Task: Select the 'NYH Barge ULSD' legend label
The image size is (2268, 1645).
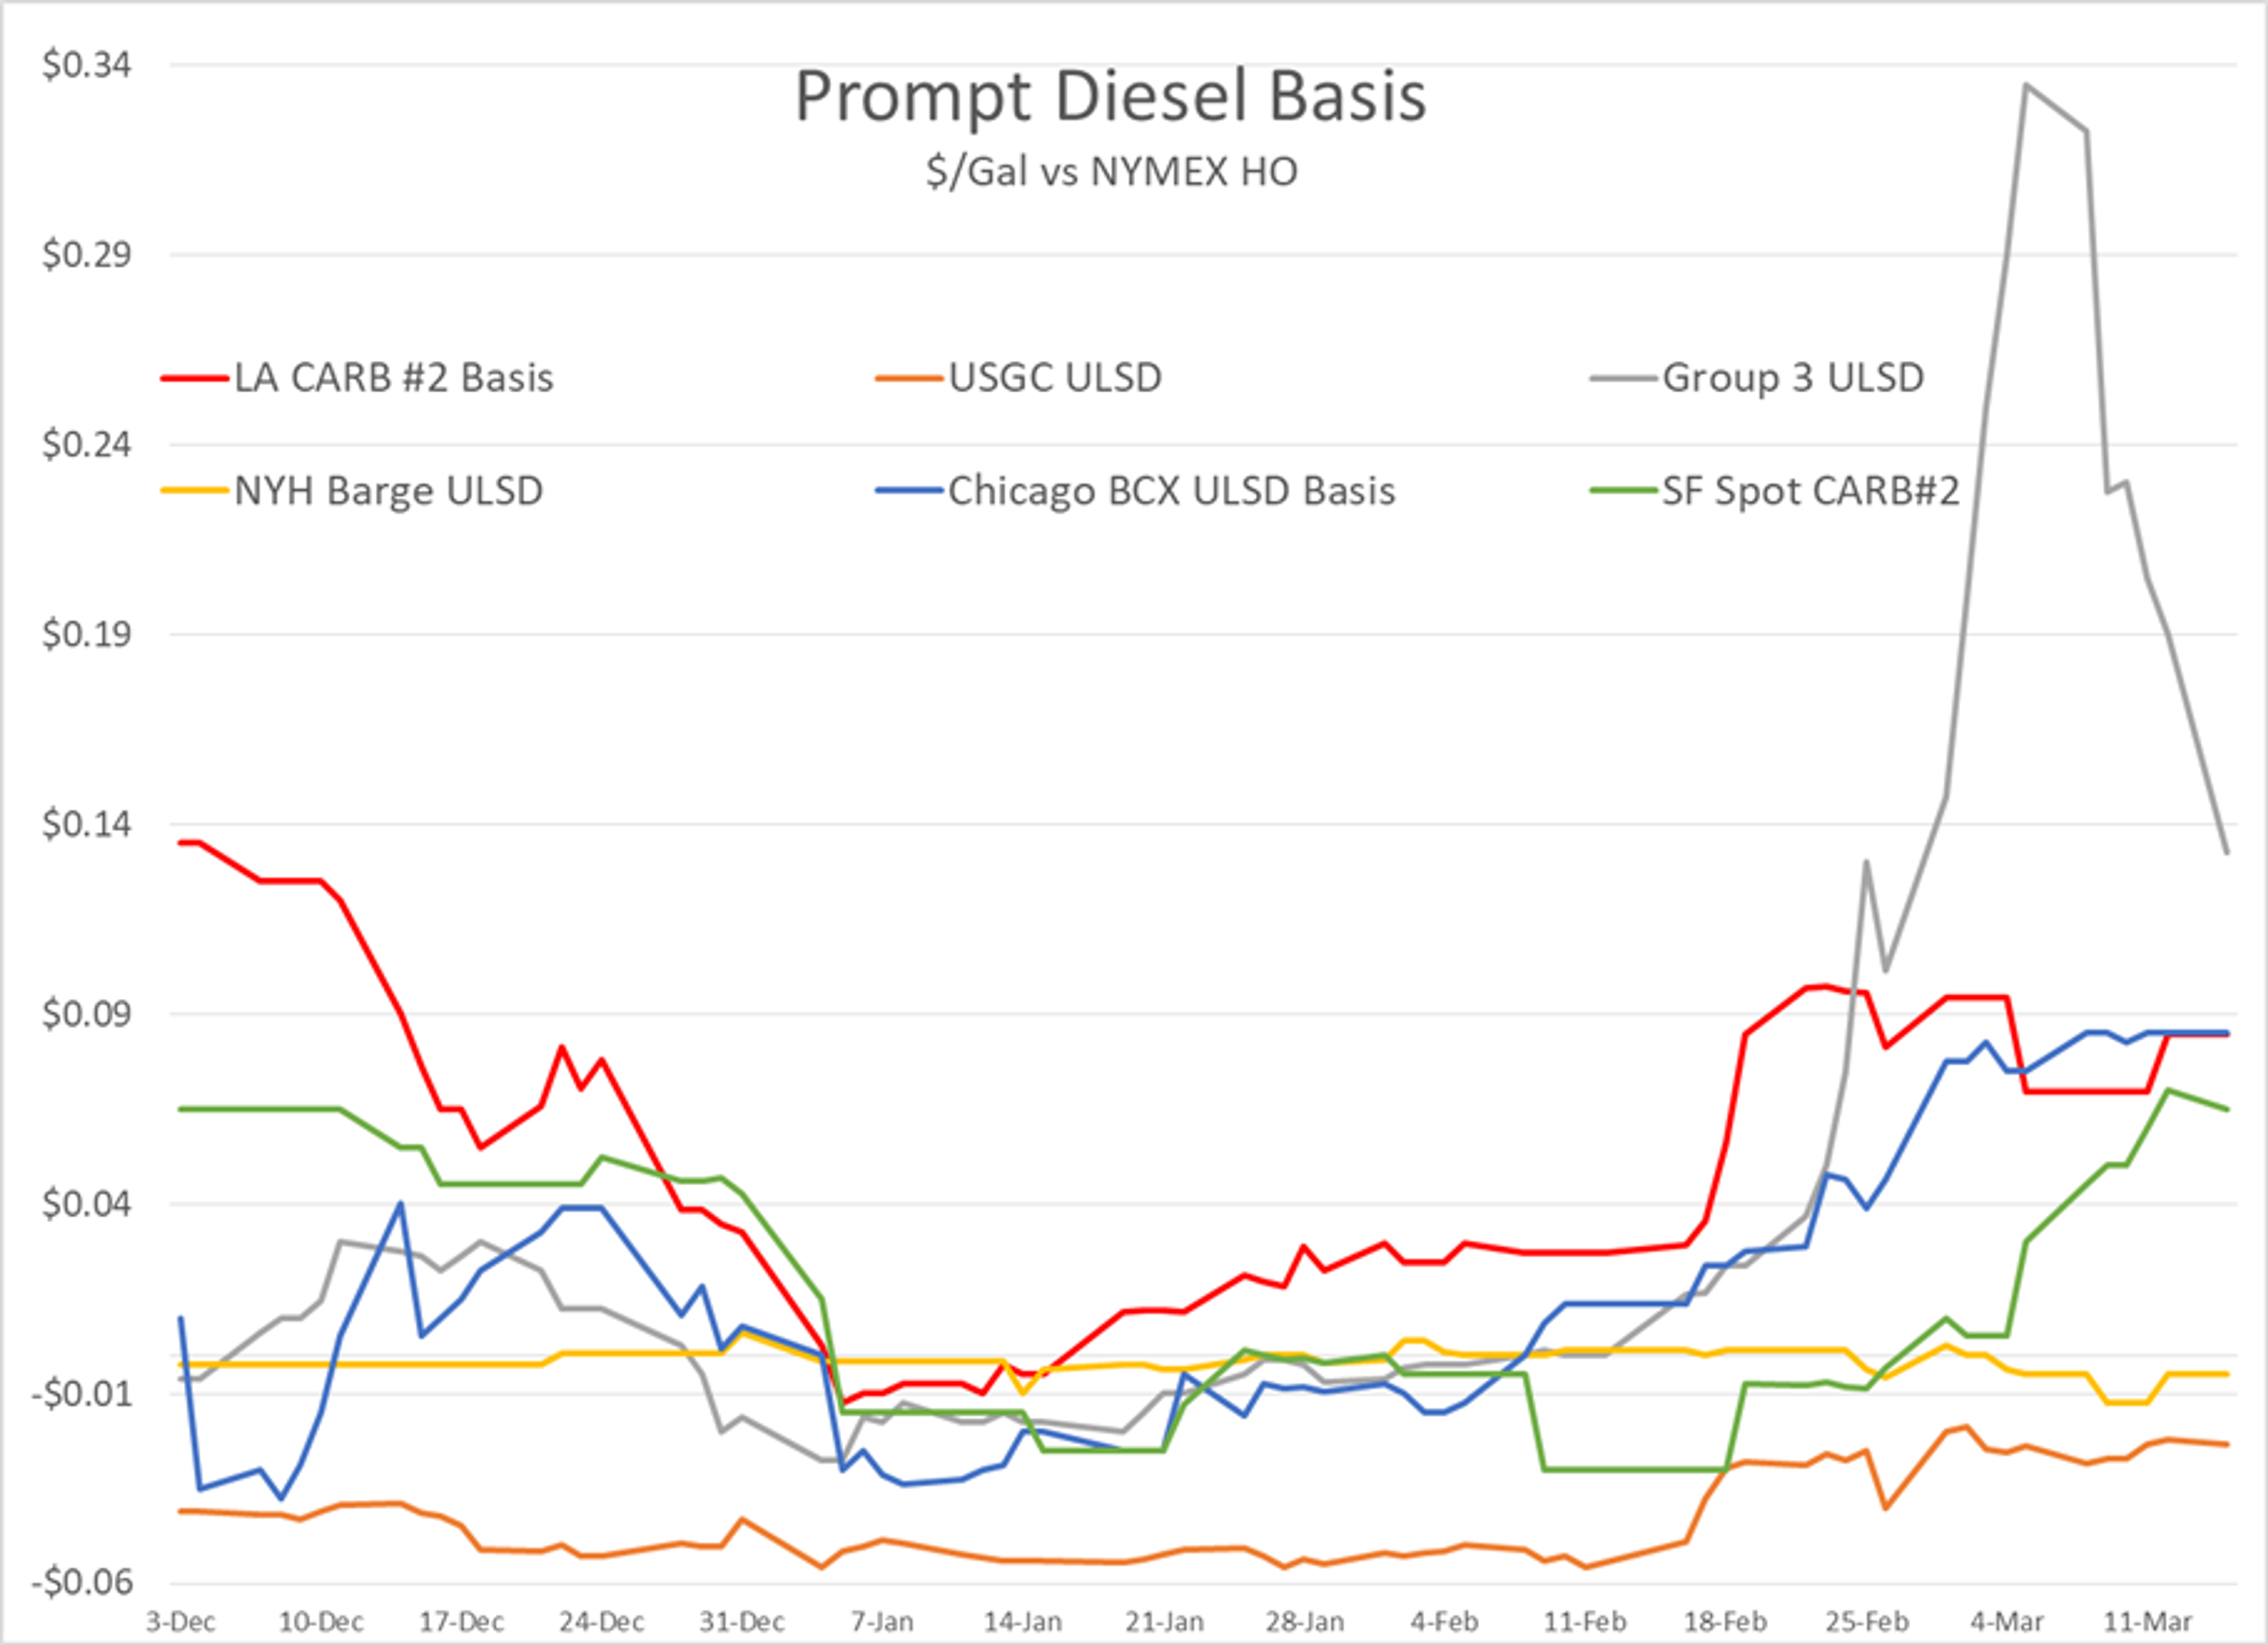Action: tap(389, 491)
